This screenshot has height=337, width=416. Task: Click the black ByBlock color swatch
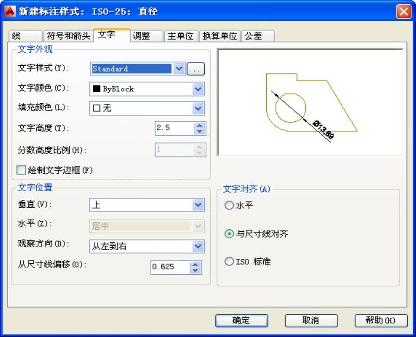click(x=96, y=89)
